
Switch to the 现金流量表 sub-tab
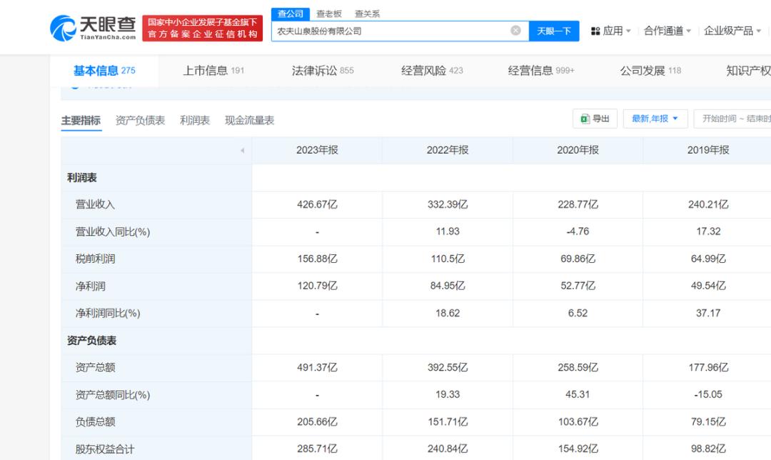[x=249, y=121]
